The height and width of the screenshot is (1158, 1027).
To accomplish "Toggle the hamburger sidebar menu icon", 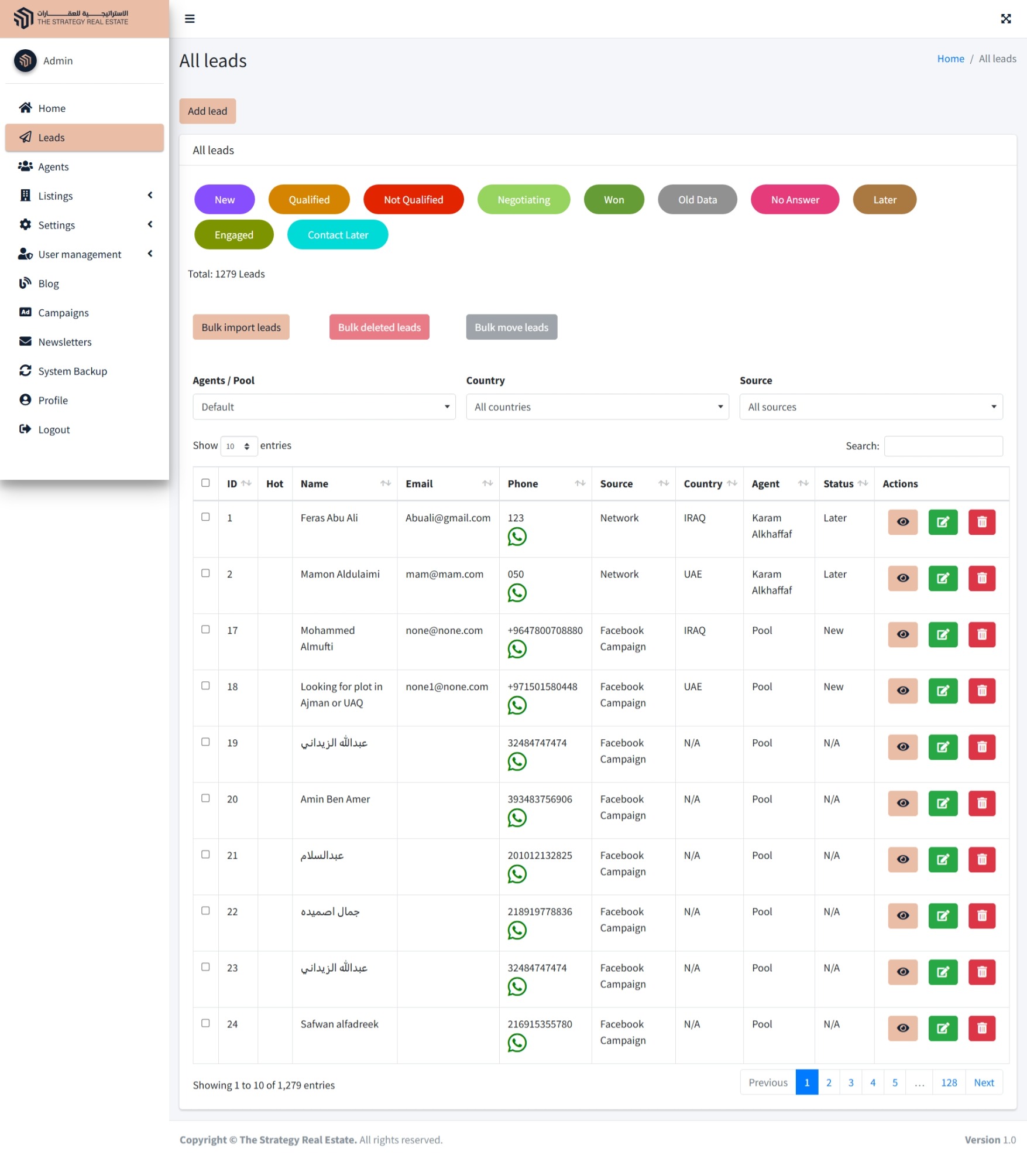I will point(190,19).
